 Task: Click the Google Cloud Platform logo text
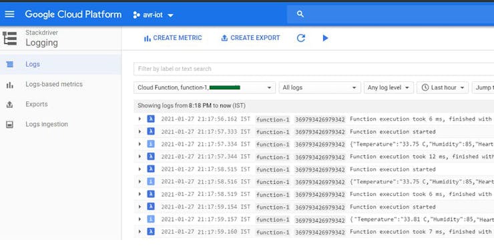pos(73,15)
